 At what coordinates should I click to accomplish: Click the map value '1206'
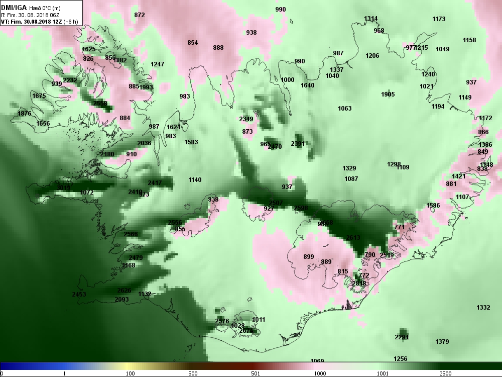pyautogui.click(x=372, y=56)
